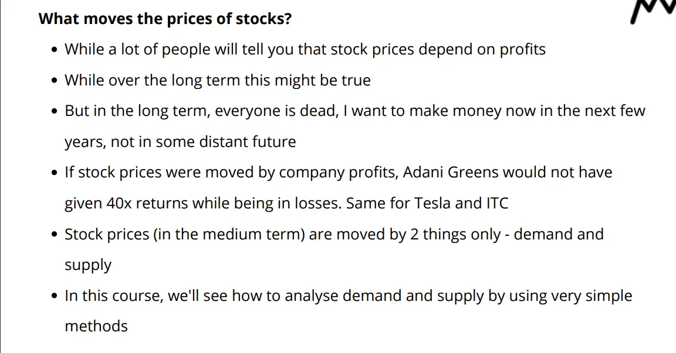Click the bullet dot before "If stock prices"
The width and height of the screenshot is (676, 353).
pos(55,173)
